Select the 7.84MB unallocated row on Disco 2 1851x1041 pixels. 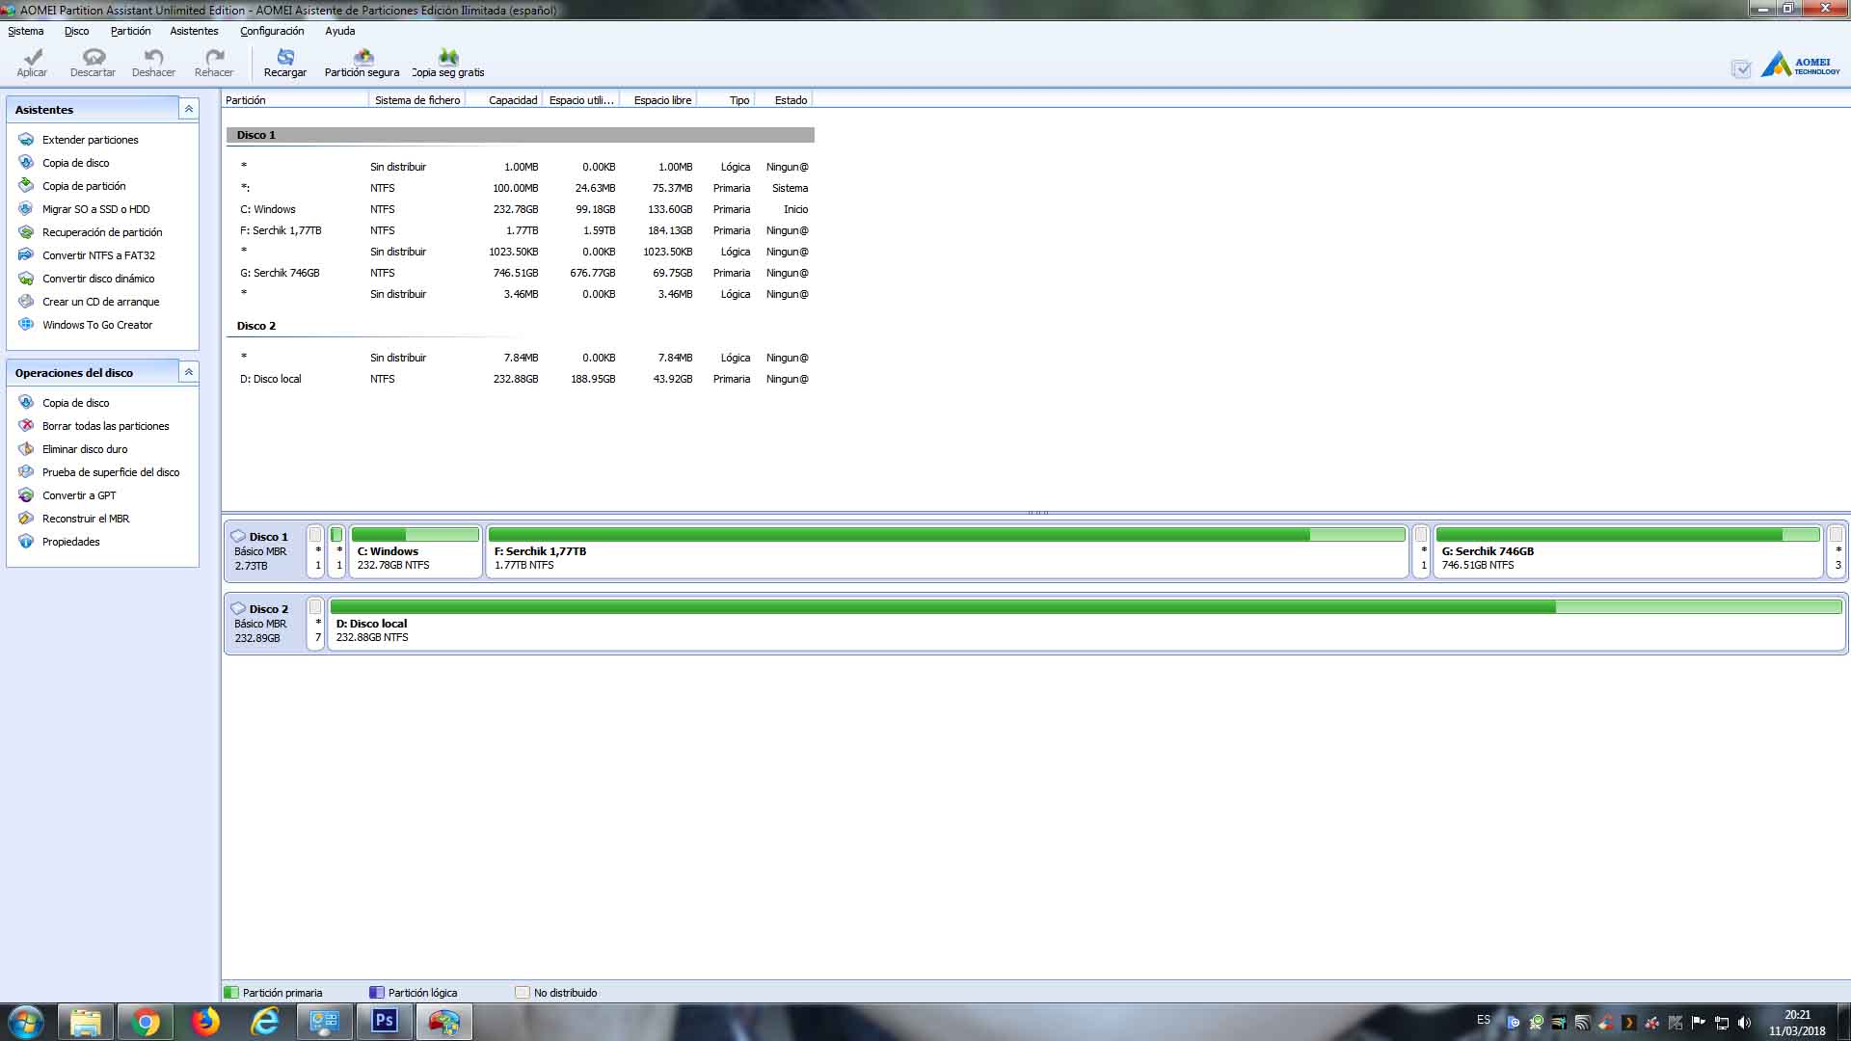[520, 358]
